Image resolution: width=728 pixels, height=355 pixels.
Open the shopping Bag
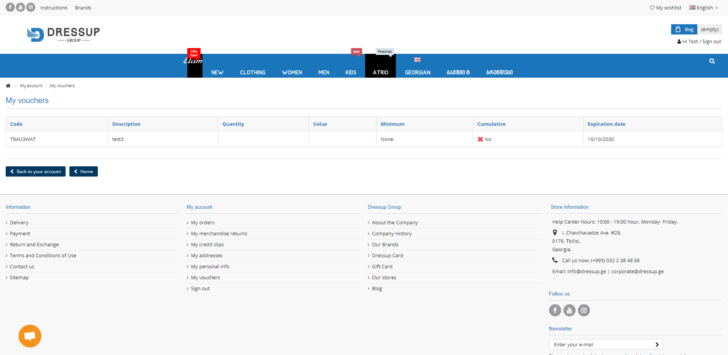point(684,30)
